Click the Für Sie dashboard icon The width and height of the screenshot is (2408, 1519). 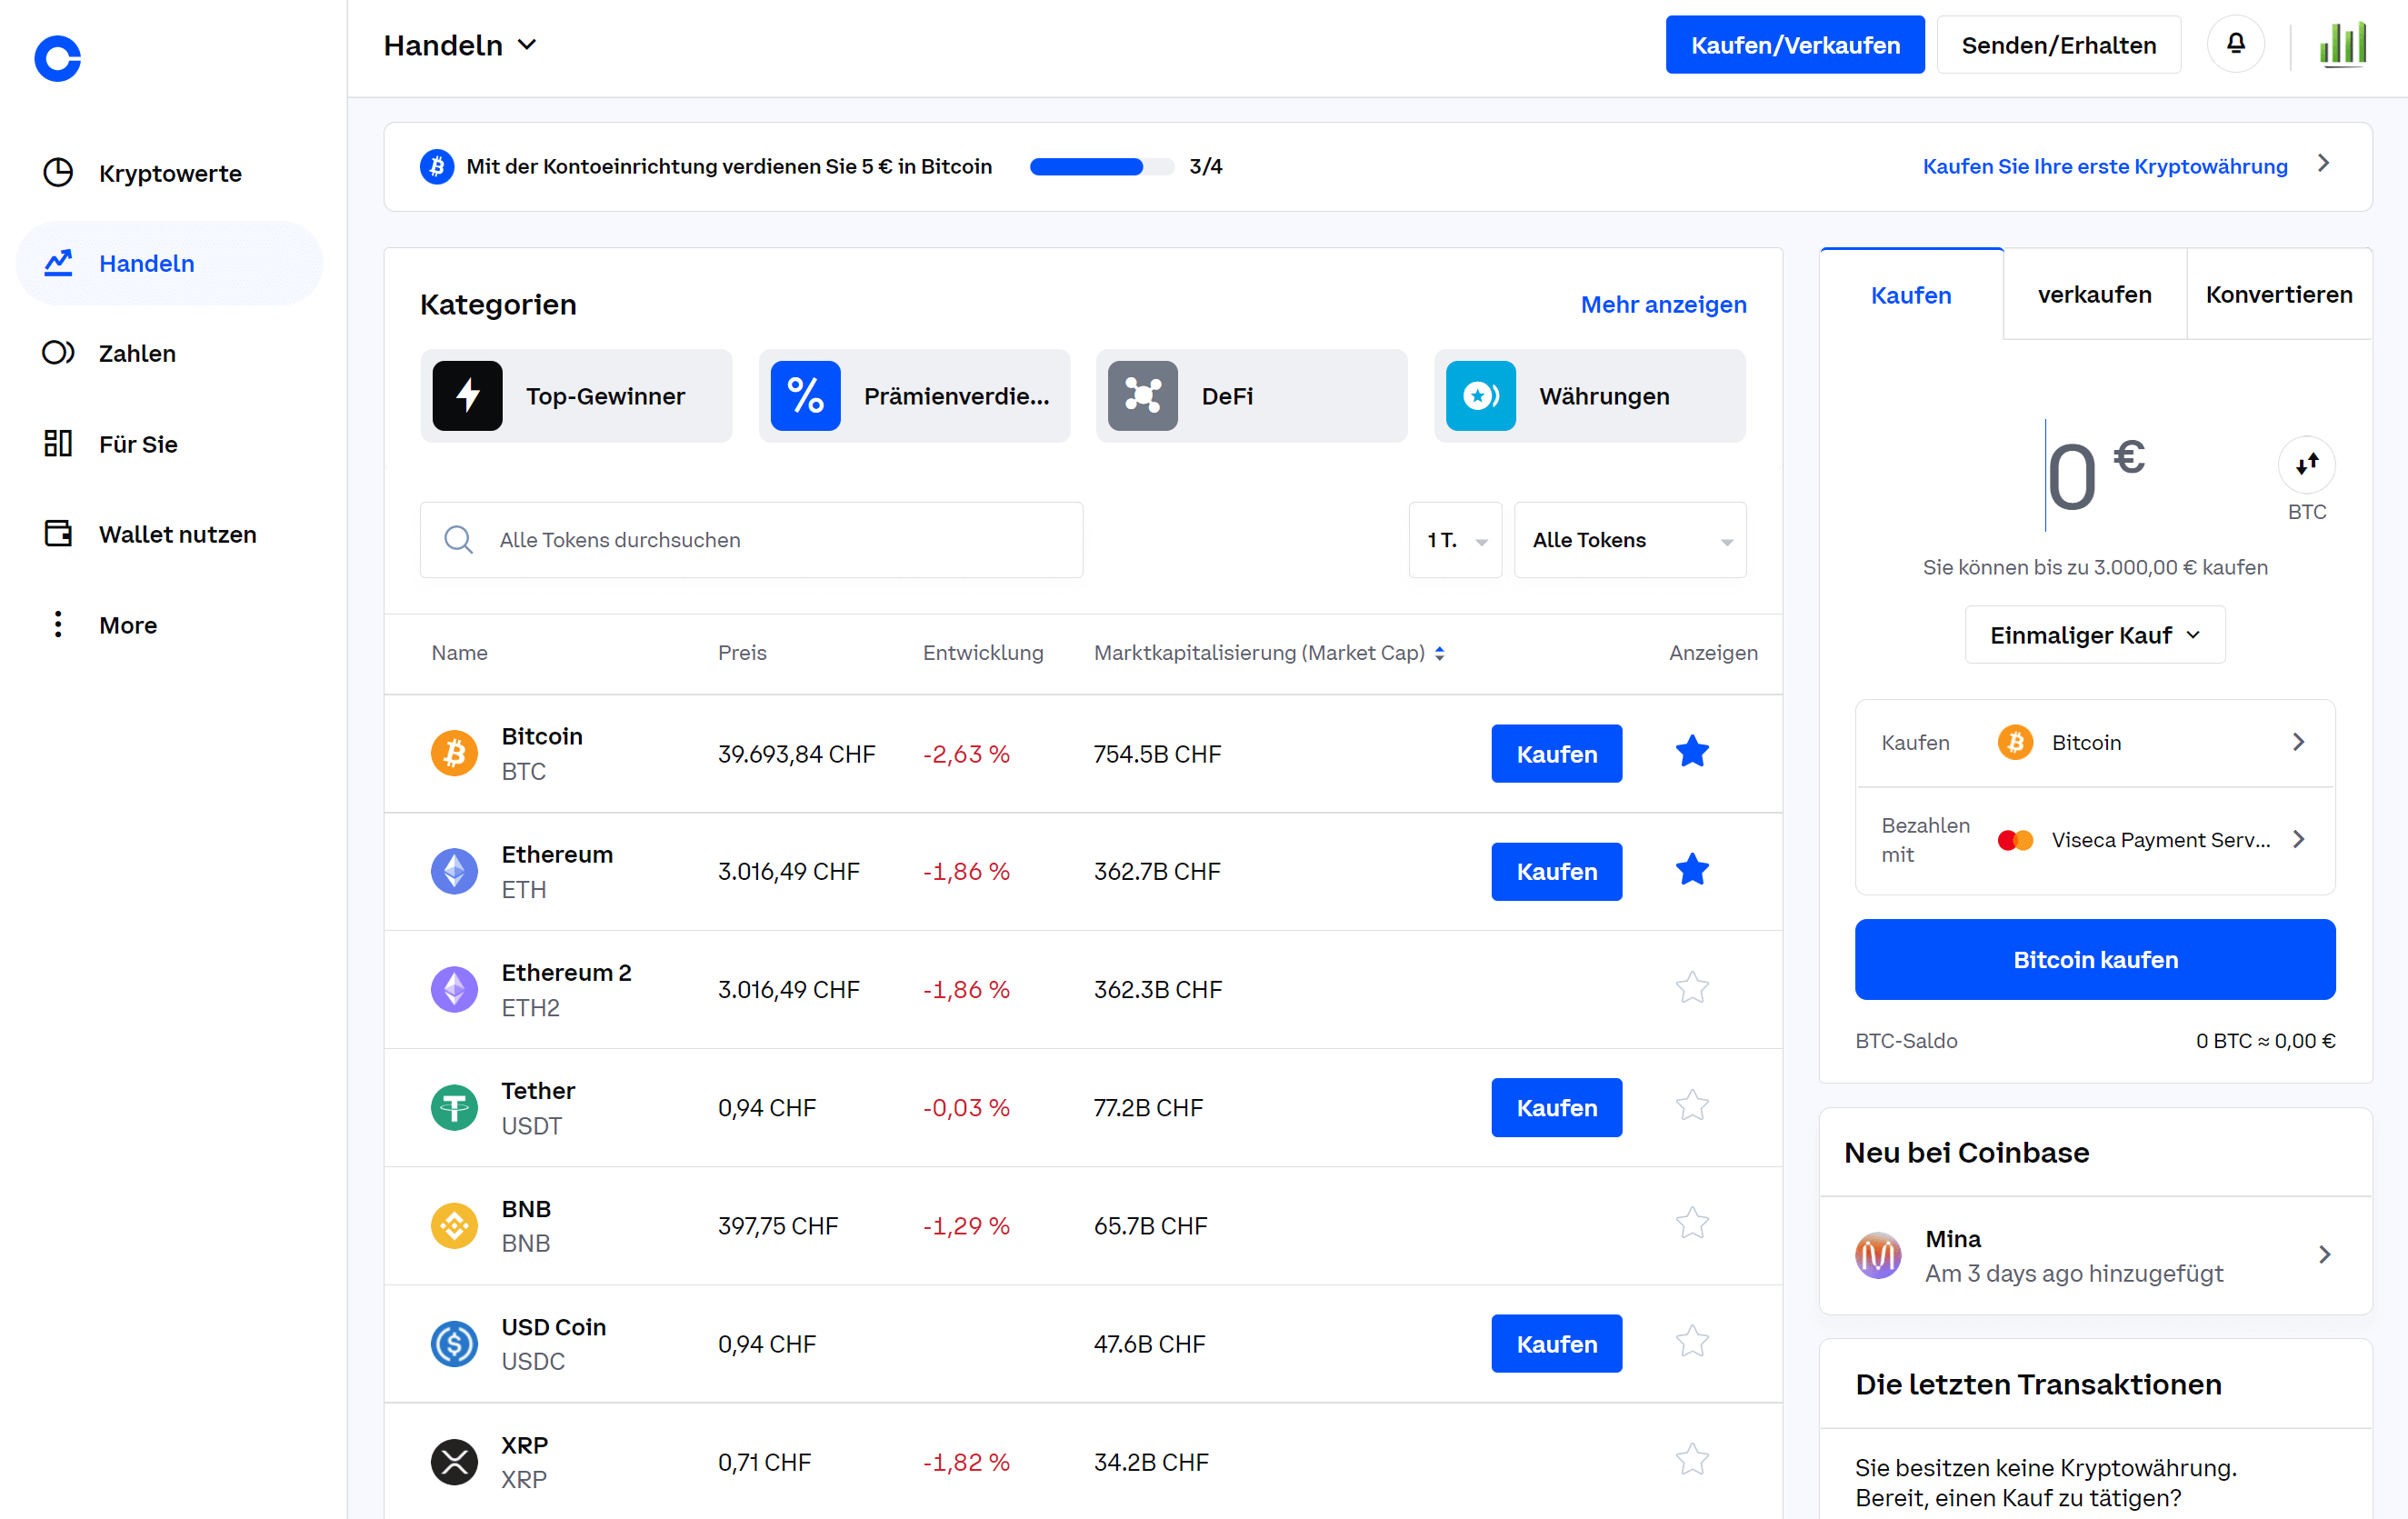point(58,443)
